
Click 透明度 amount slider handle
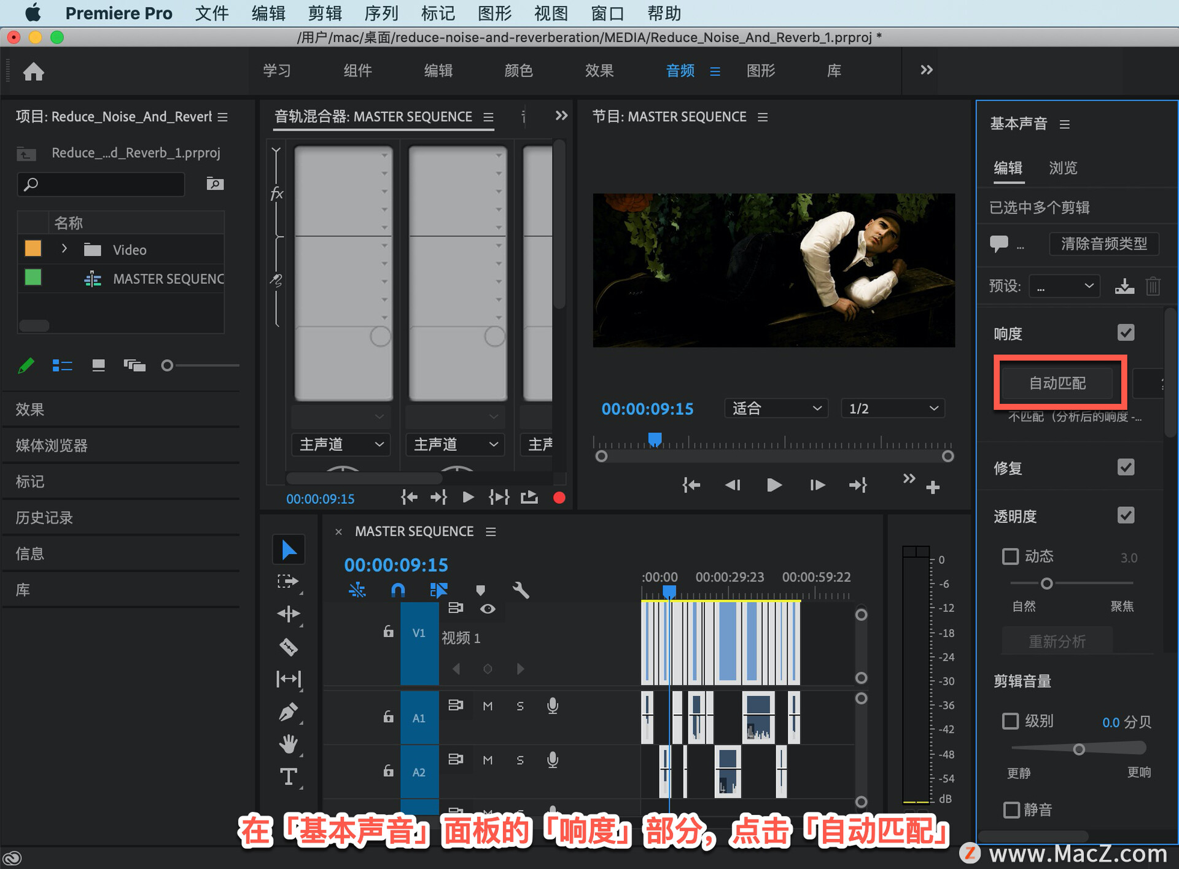click(x=1047, y=583)
